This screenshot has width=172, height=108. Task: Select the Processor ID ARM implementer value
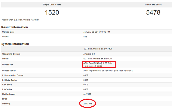pos(108,71)
